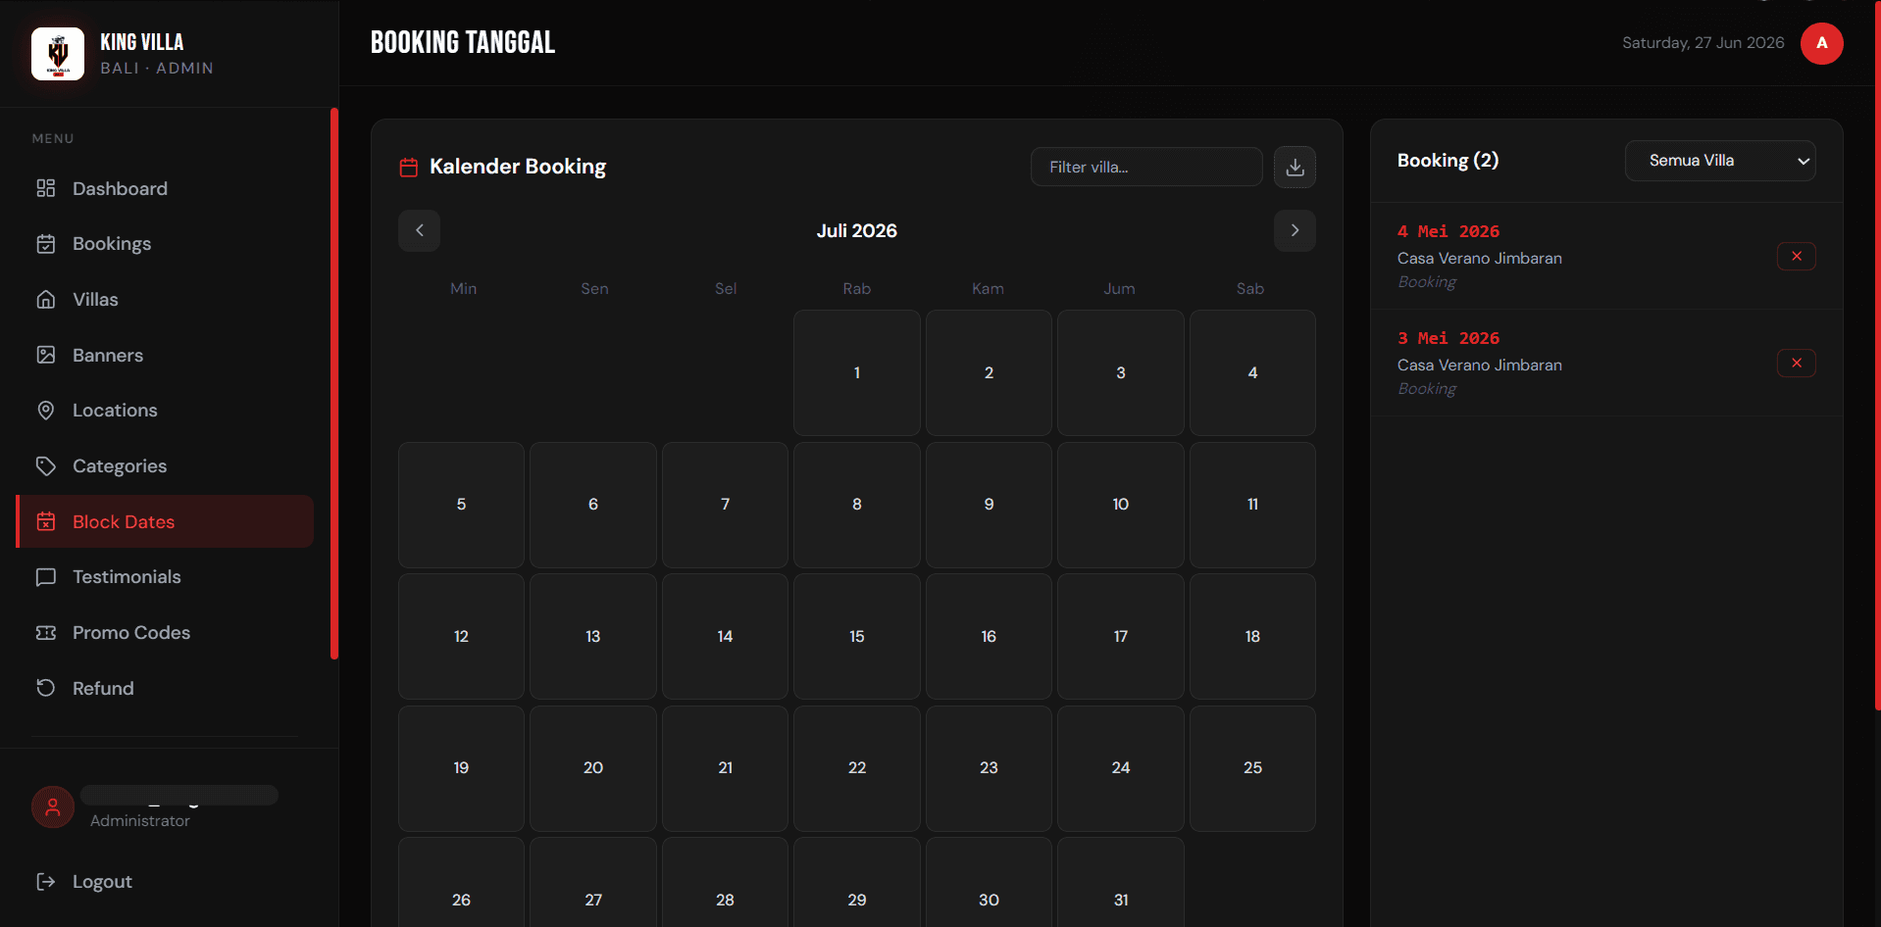The image size is (1881, 927).
Task: Select July 2 in the calendar
Action: point(989,372)
